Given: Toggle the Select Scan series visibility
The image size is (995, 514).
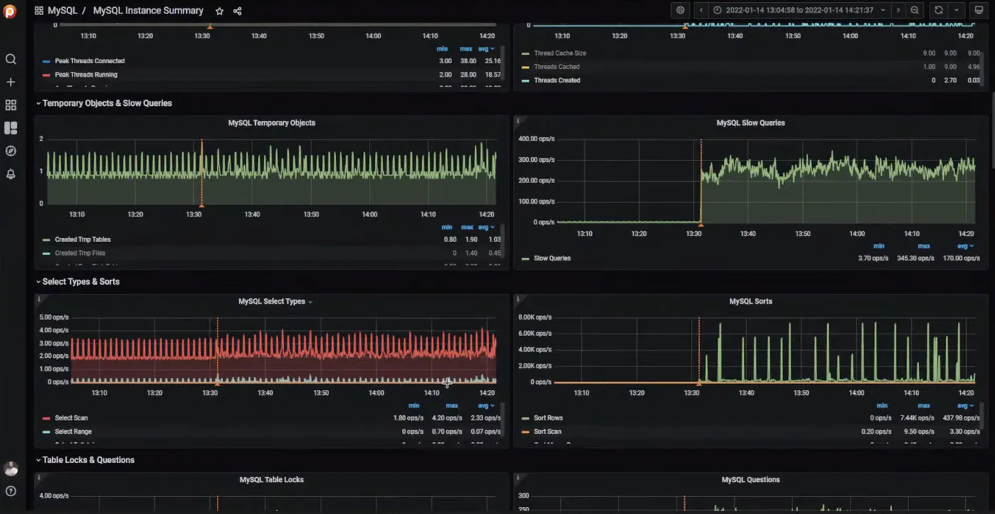Looking at the screenshot, I should 71,418.
